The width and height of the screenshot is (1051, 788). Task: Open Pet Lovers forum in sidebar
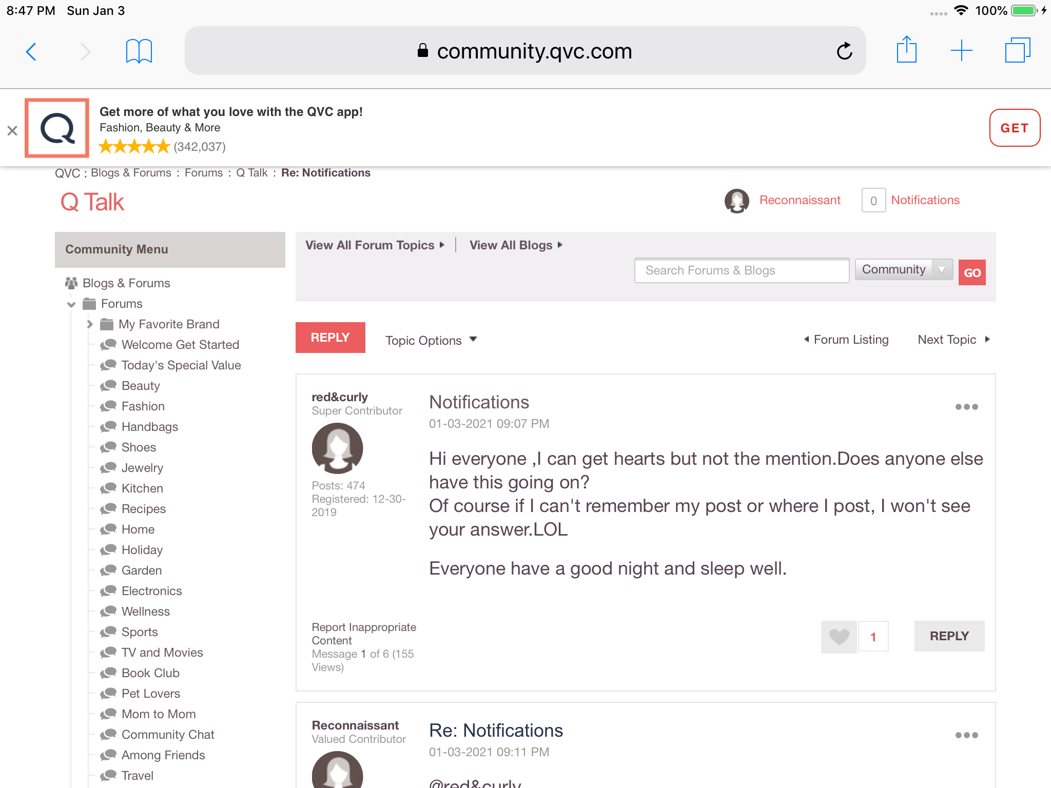tap(150, 694)
